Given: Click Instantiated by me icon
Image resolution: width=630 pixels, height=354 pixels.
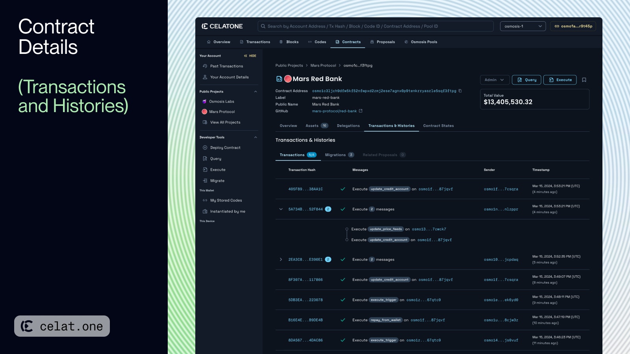Looking at the screenshot, I should (205, 211).
